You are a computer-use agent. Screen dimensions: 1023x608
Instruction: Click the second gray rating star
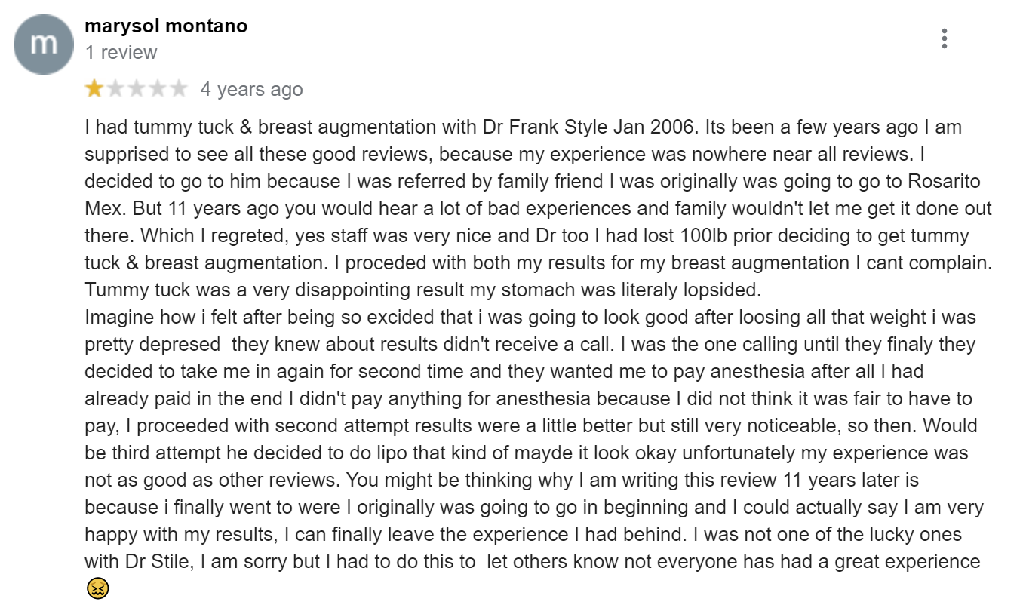click(x=115, y=90)
